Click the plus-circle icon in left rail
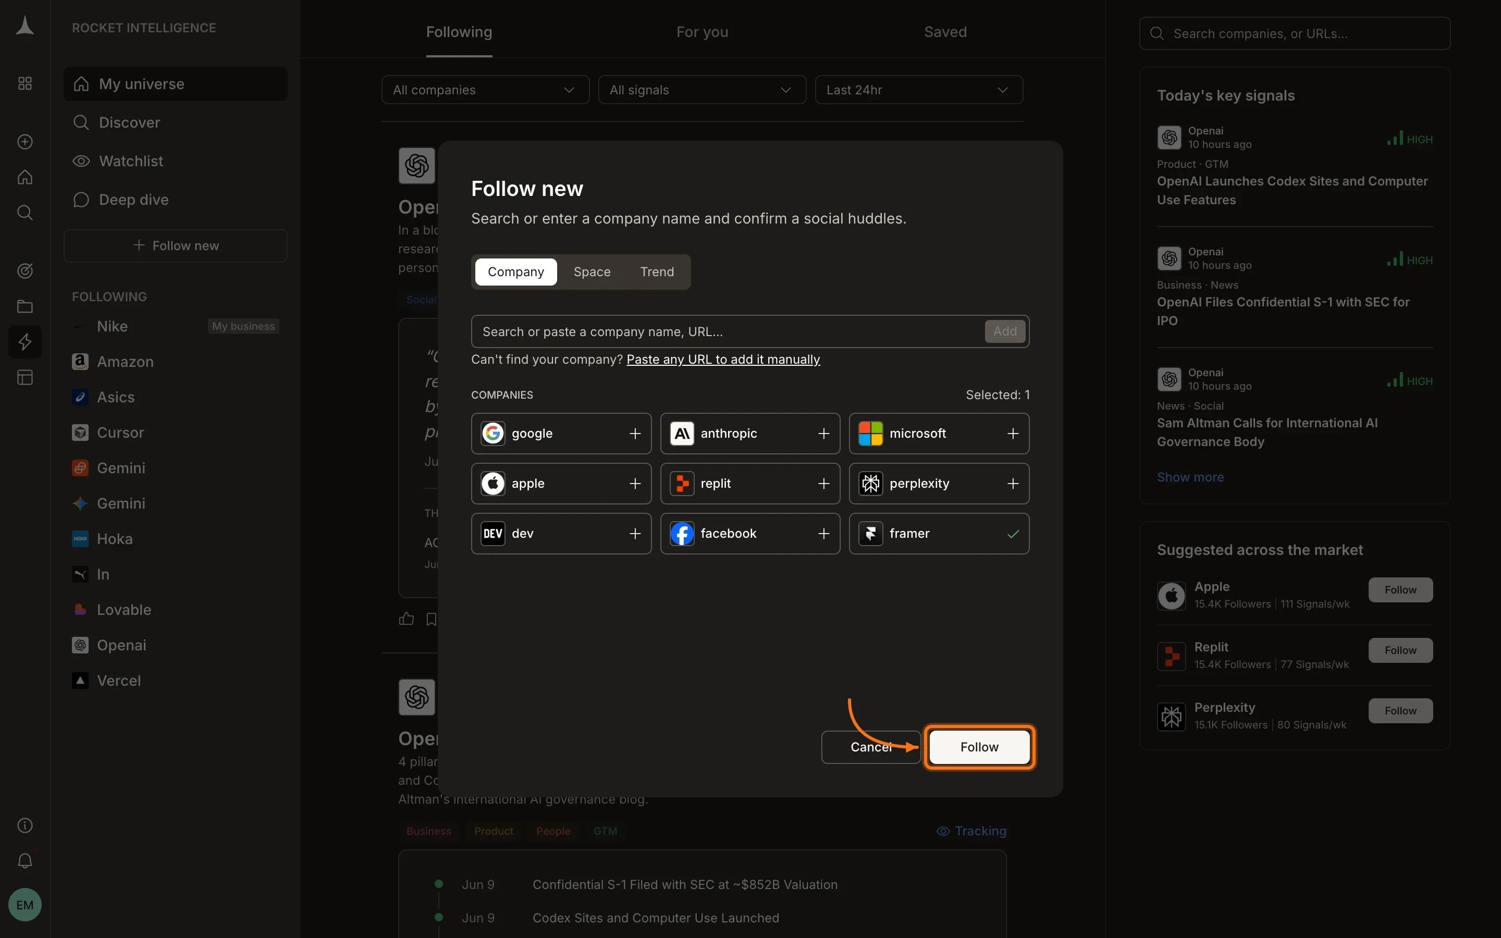This screenshot has width=1501, height=938. [x=25, y=141]
